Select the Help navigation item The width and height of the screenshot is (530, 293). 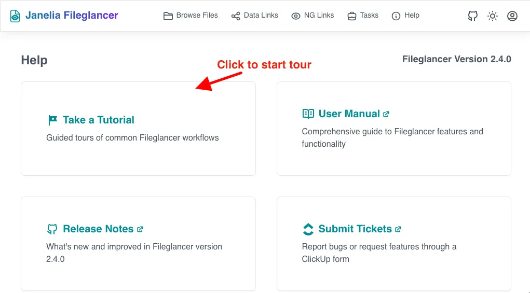pyautogui.click(x=405, y=16)
